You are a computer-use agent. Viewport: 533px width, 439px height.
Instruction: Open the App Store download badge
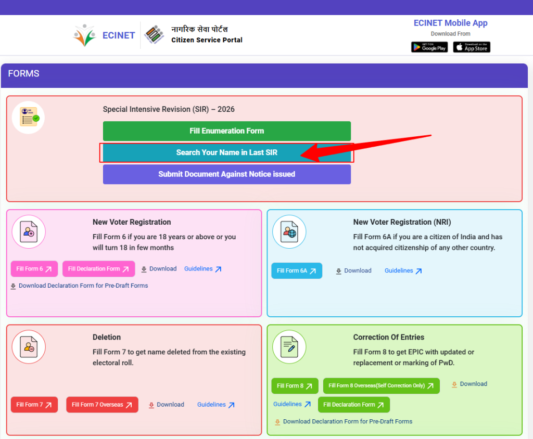(472, 47)
